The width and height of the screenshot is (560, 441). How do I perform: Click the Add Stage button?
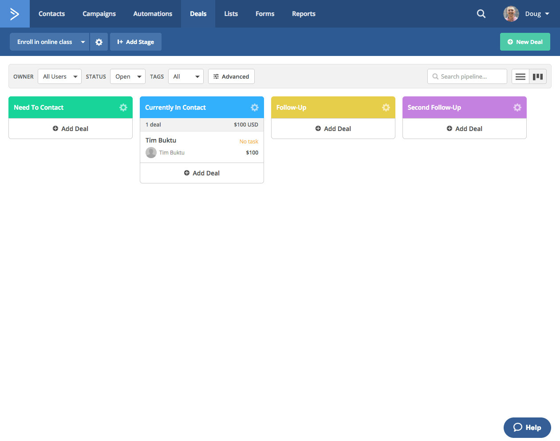pos(136,42)
